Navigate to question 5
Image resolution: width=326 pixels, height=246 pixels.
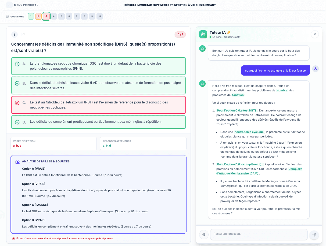[61, 16]
